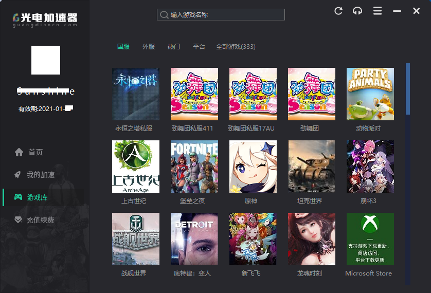
Task: Click the search magnifier icon
Action: click(x=164, y=15)
